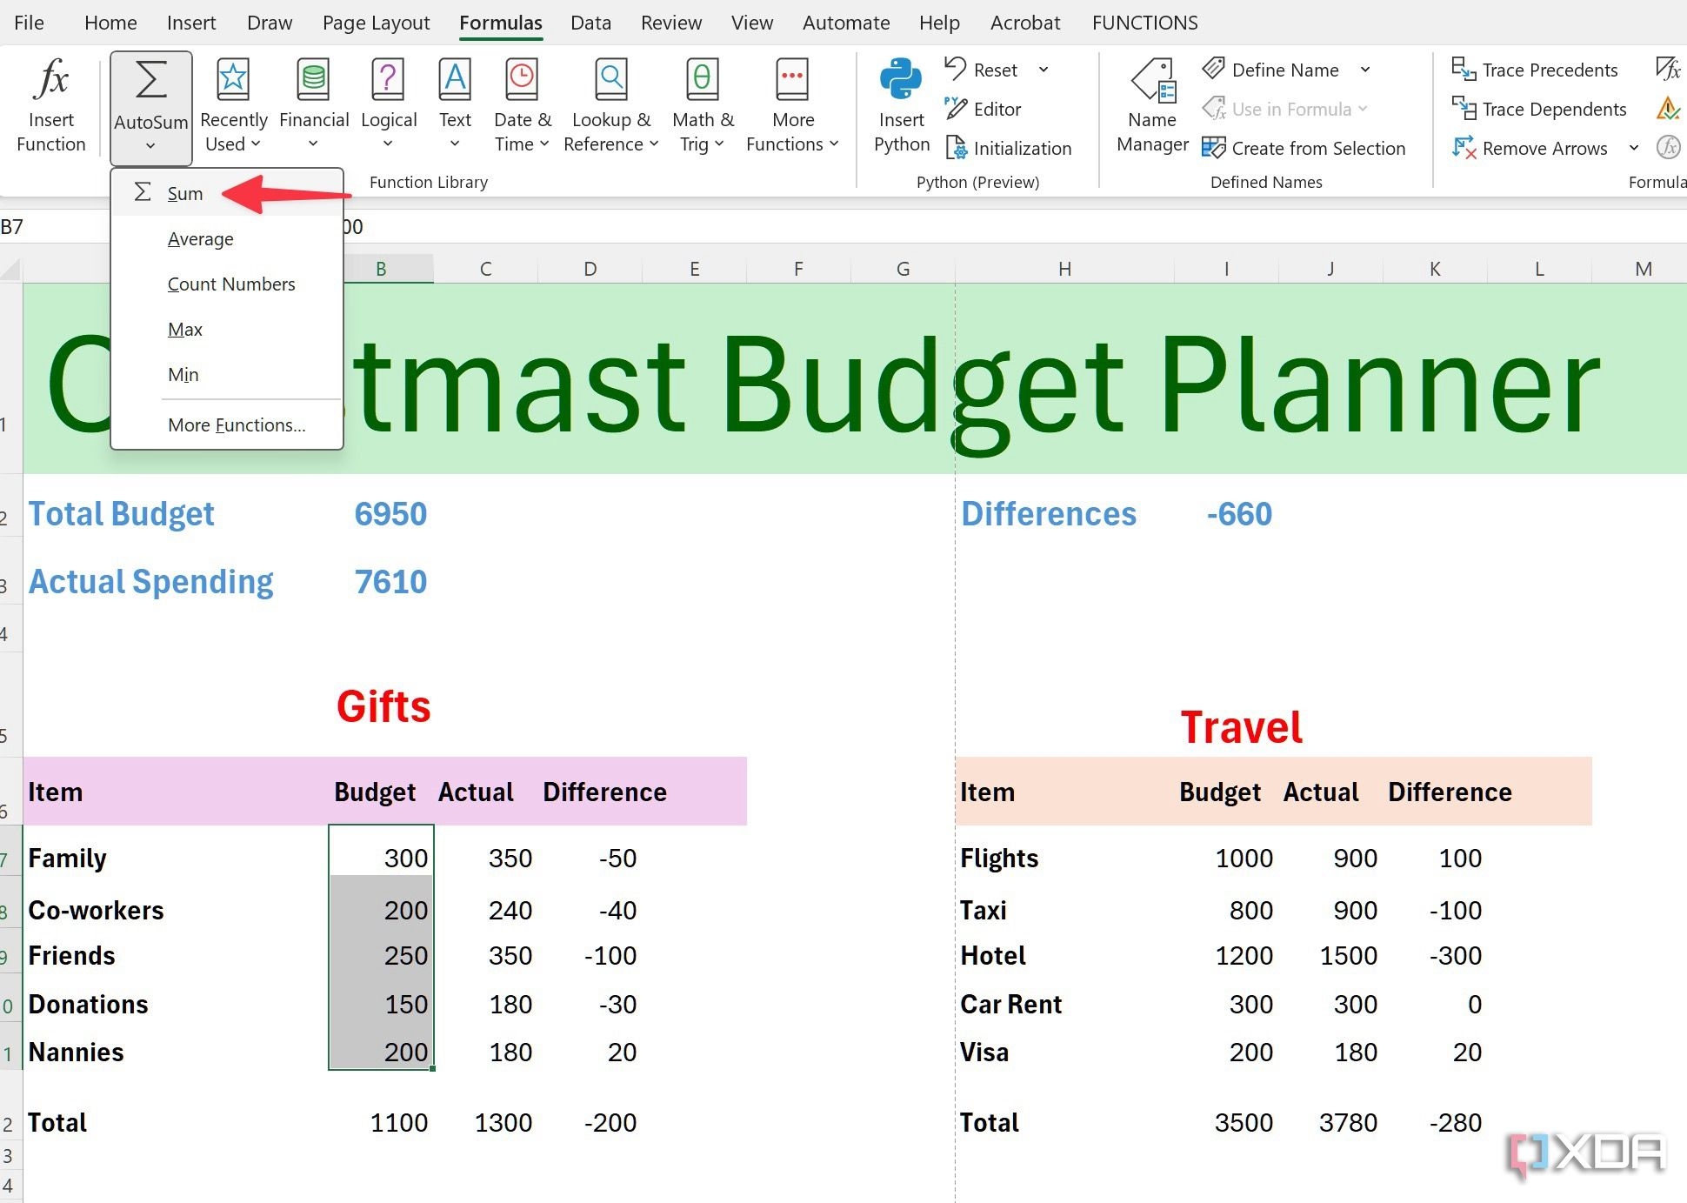Open Lookup & Reference functions
Image resolution: width=1687 pixels, height=1203 pixels.
tap(610, 104)
